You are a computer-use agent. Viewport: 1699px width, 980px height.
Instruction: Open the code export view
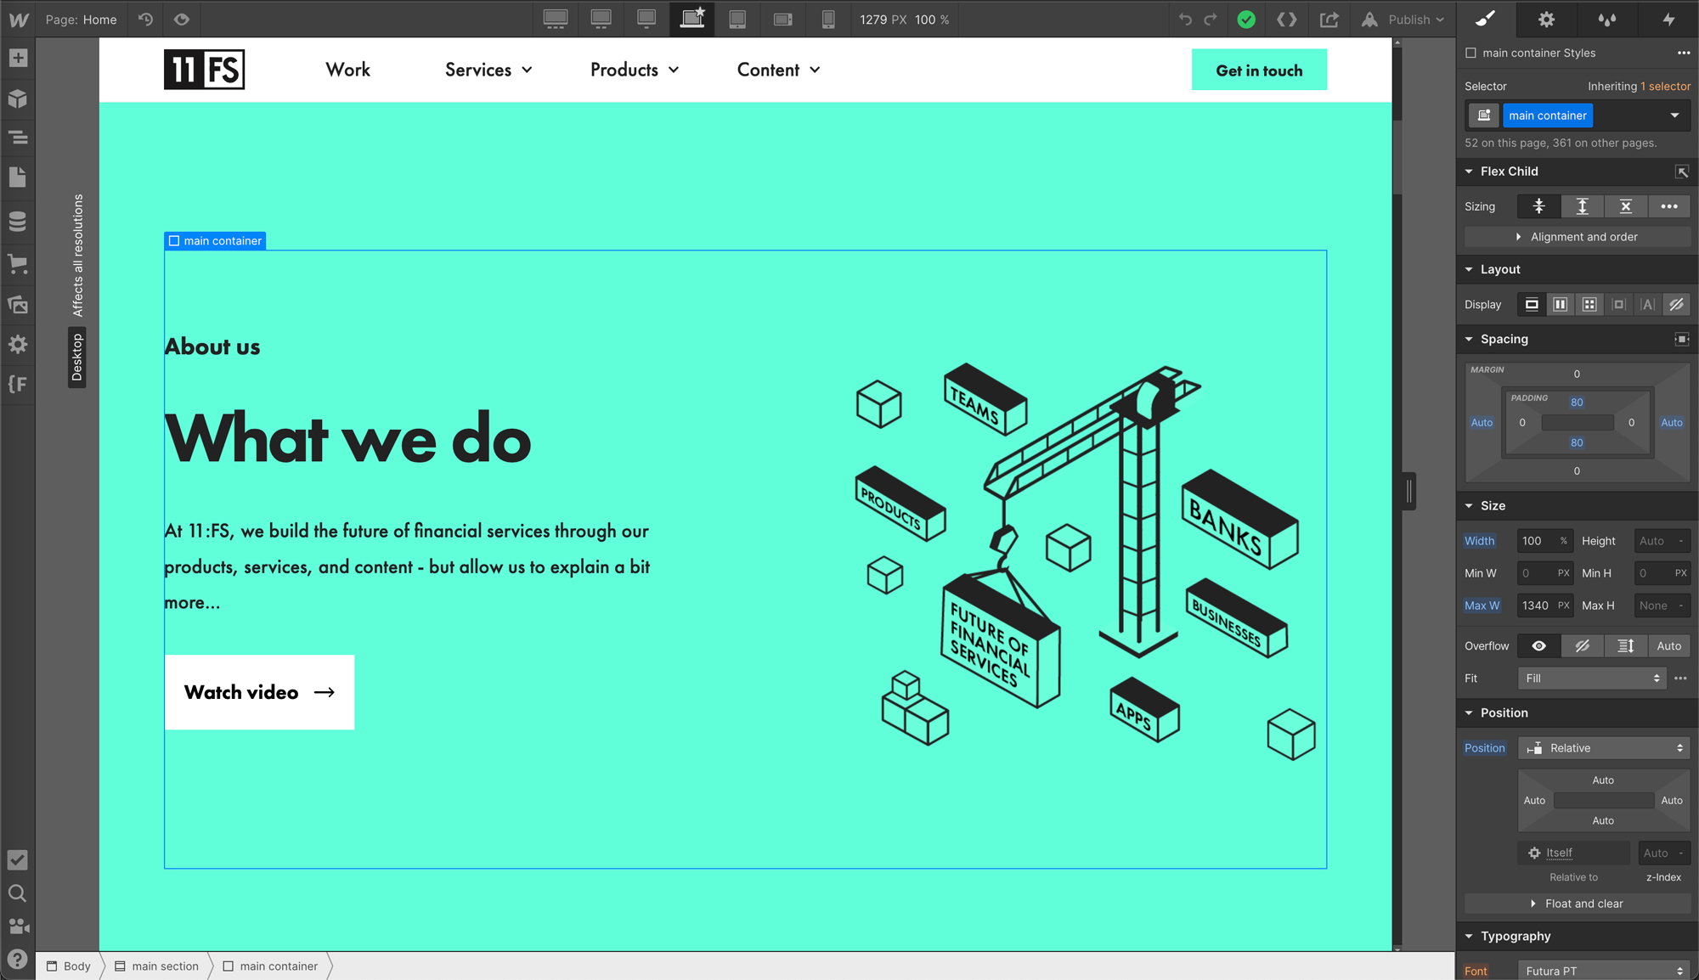pyautogui.click(x=1287, y=19)
